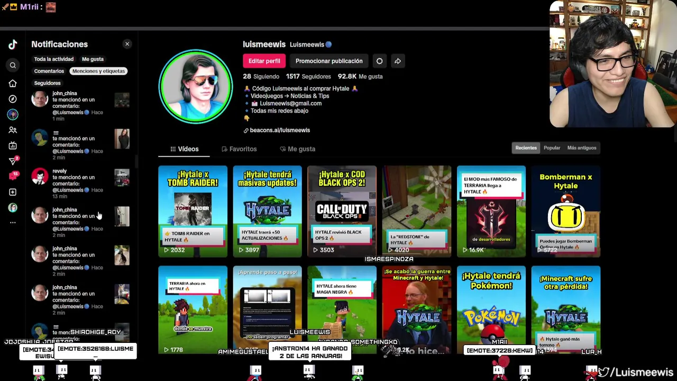Open the Terraria MOD famoso video

(x=491, y=211)
